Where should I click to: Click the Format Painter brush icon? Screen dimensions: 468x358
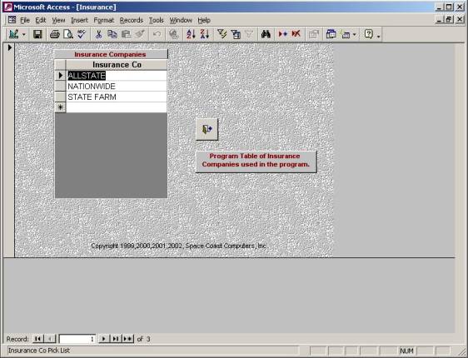(x=140, y=34)
